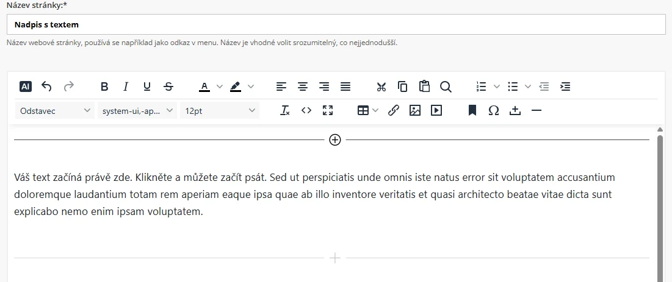Toggle italic formatting
Viewport: 672px width, 282px height.
pos(126,86)
